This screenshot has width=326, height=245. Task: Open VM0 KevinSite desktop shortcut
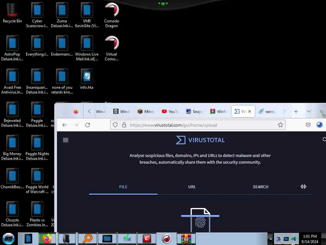[x=87, y=15]
